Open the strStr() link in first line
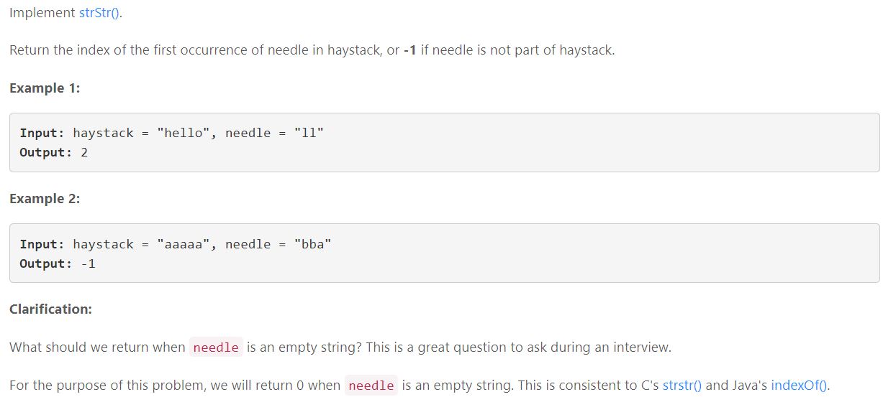The image size is (883, 397). [99, 14]
